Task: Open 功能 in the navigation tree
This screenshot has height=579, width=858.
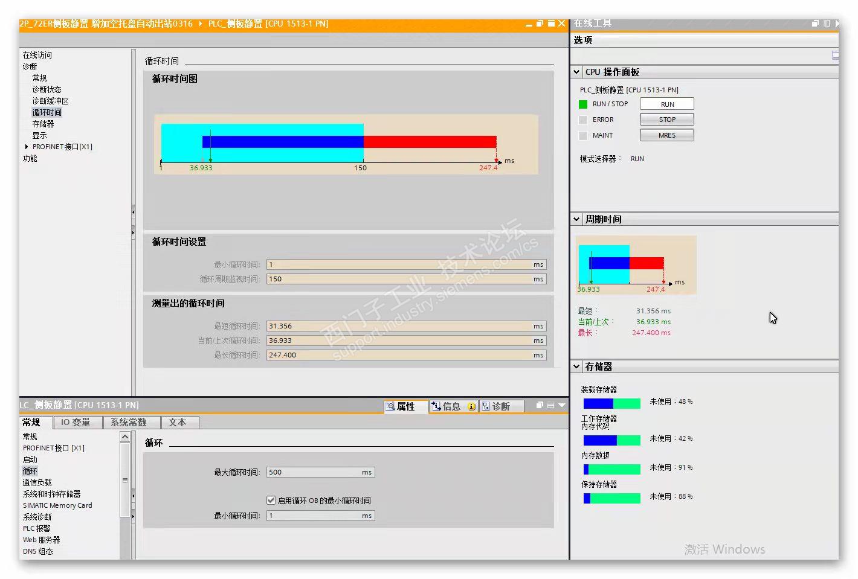Action: pos(30,158)
